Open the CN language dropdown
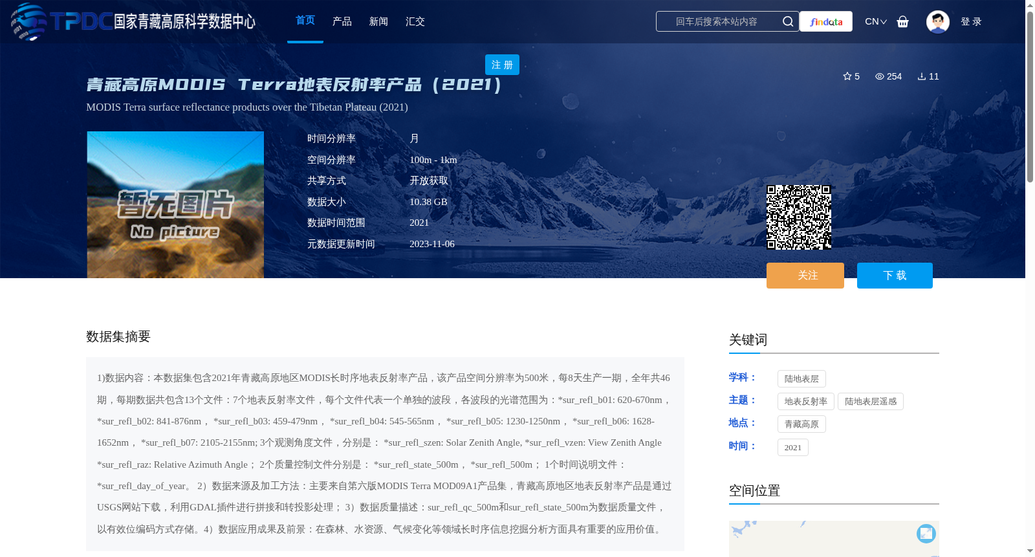The width and height of the screenshot is (1035, 557). pyautogui.click(x=876, y=21)
